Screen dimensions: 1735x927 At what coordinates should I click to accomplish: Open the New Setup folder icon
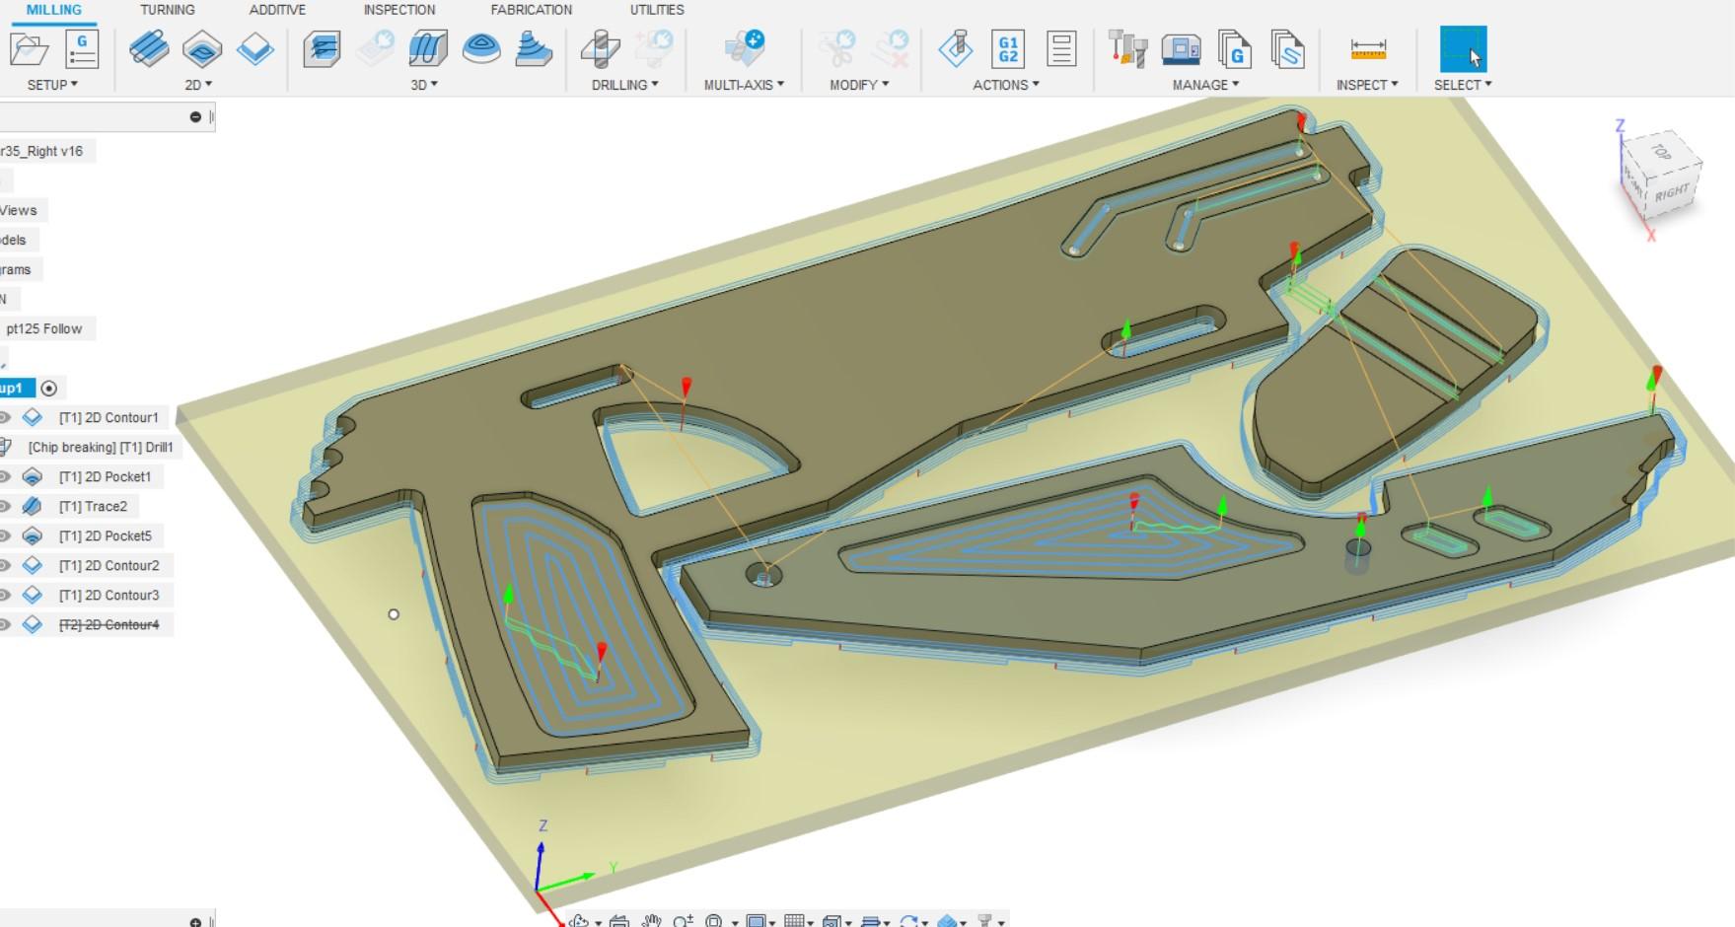[30, 49]
